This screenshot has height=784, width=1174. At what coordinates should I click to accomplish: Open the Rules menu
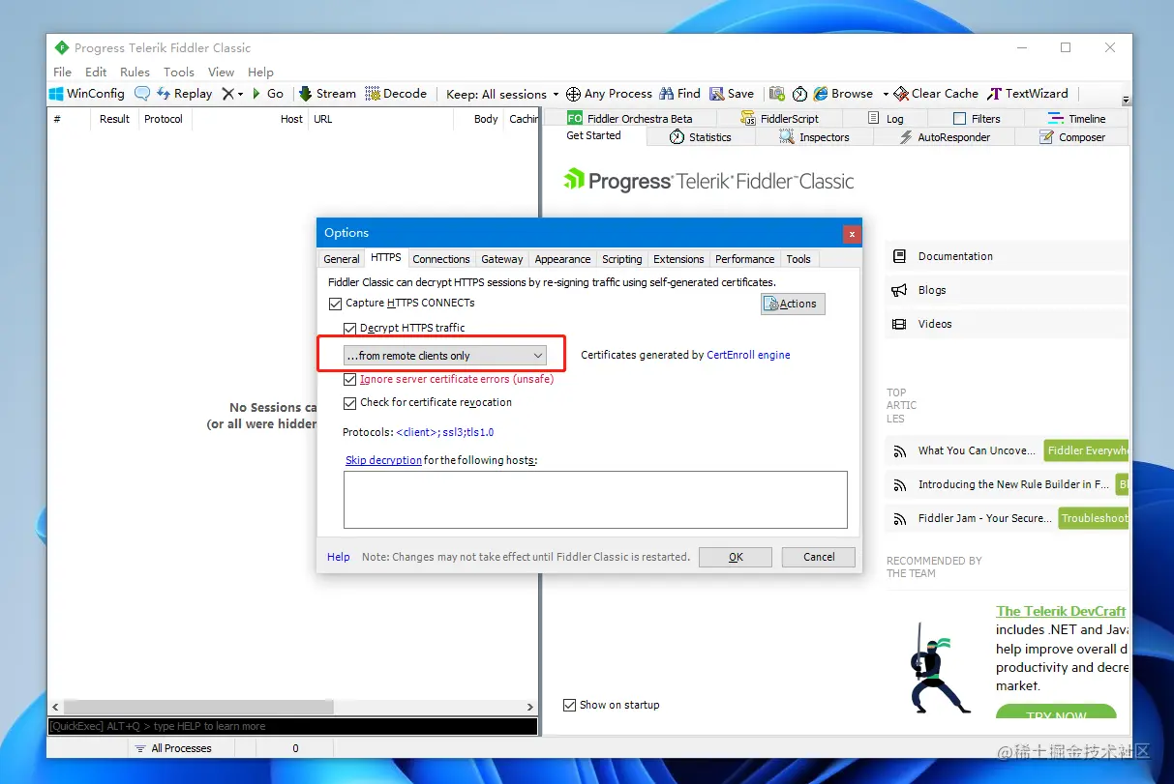click(x=135, y=72)
